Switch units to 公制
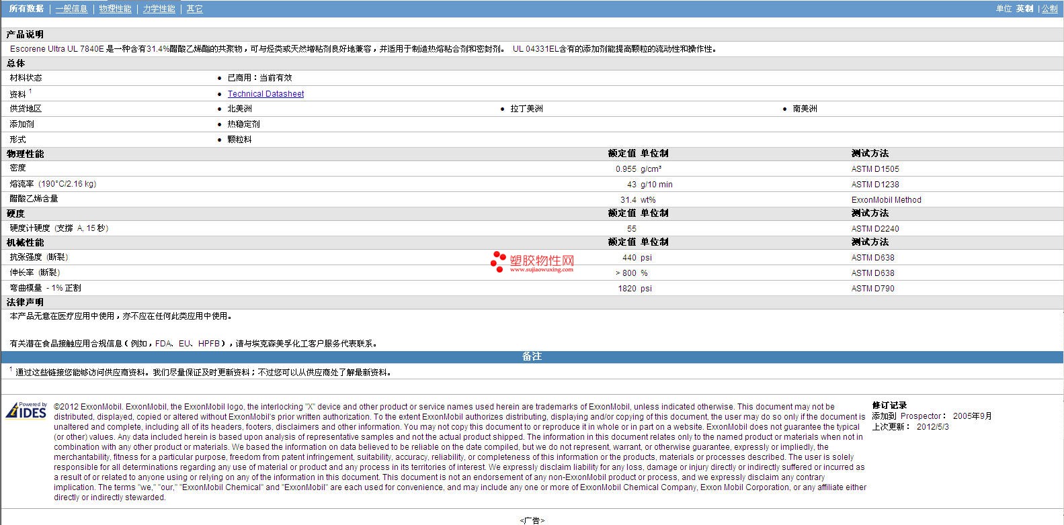This screenshot has height=525, width=1064. pos(1049,9)
